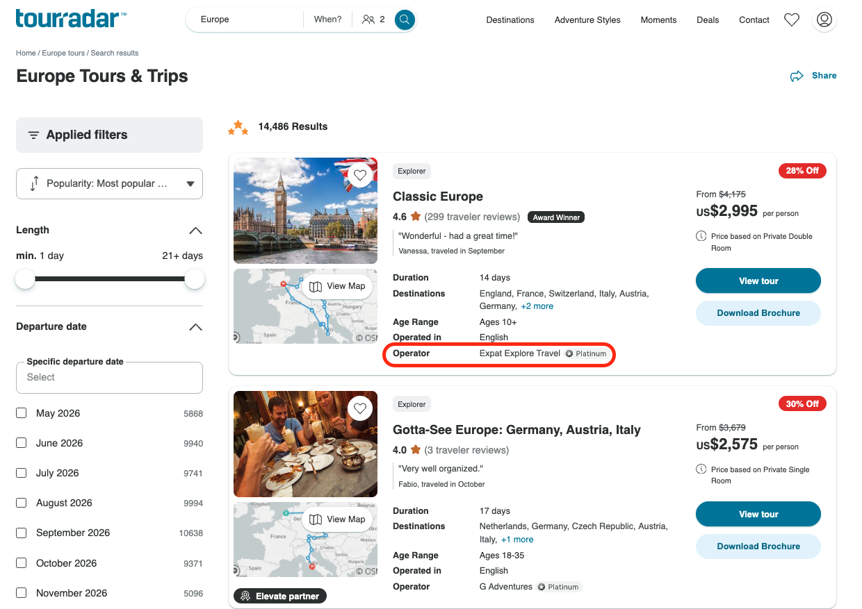Image resolution: width=862 pixels, height=609 pixels.
Task: Open View Map on Classic Europe tour
Action: 338,286
